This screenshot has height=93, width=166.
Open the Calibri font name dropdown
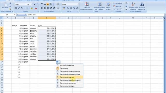[x=26, y=4]
